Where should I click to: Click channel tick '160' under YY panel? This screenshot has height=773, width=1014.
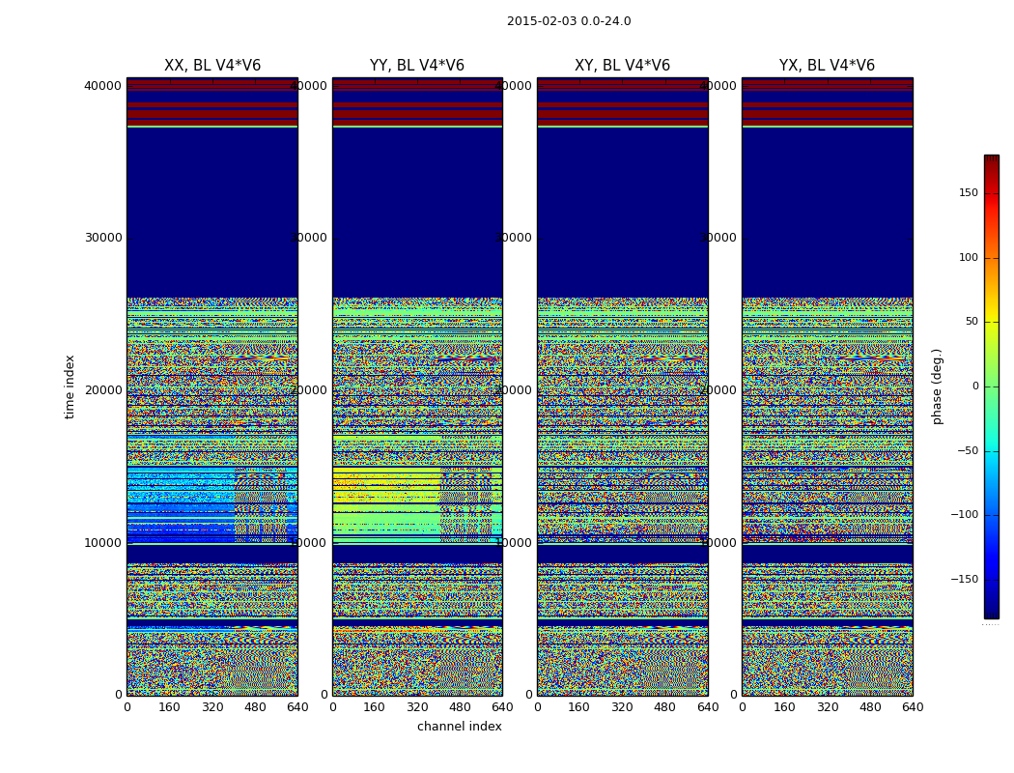click(375, 707)
